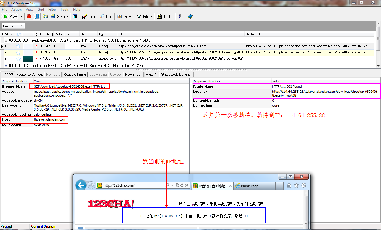The width and height of the screenshot is (381, 230).
Task: Open the File menu
Action: pyautogui.click(x=4, y=10)
